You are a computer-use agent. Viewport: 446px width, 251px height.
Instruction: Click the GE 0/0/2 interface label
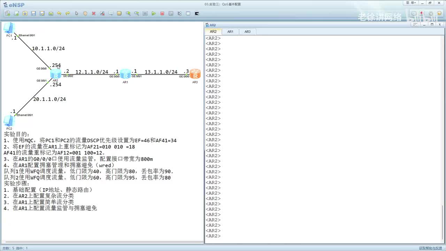(68, 76)
